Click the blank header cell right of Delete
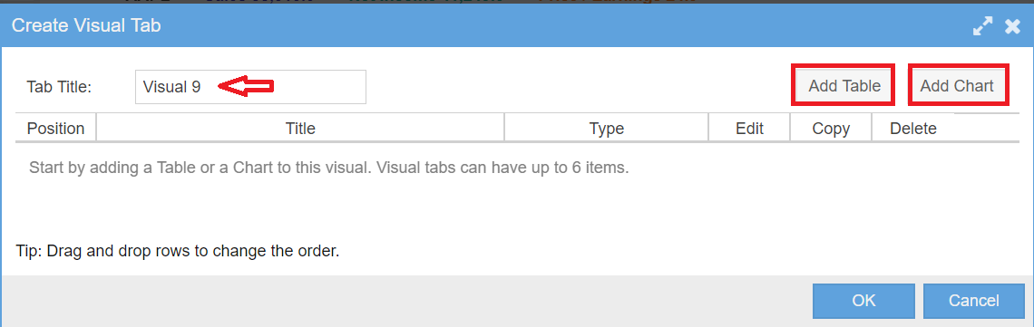 pyautogui.click(x=987, y=128)
